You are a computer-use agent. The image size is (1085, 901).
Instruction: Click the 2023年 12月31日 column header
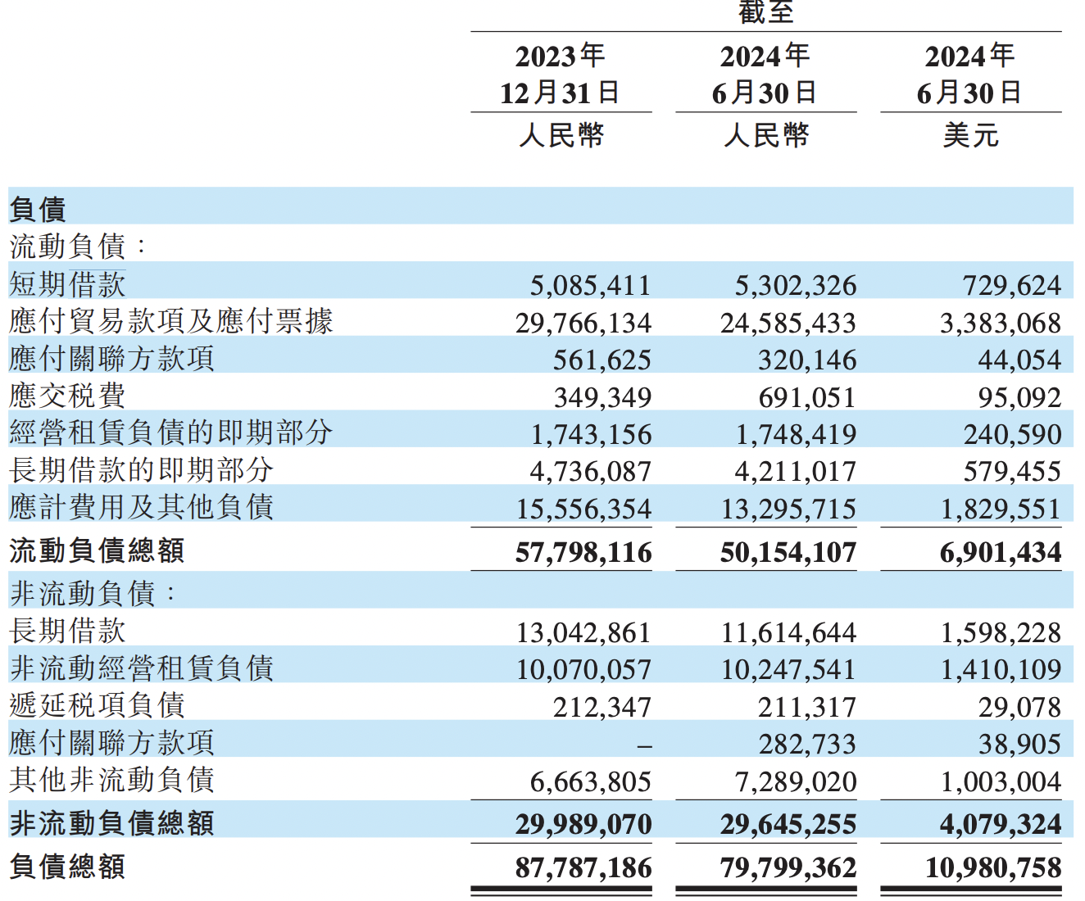[561, 75]
